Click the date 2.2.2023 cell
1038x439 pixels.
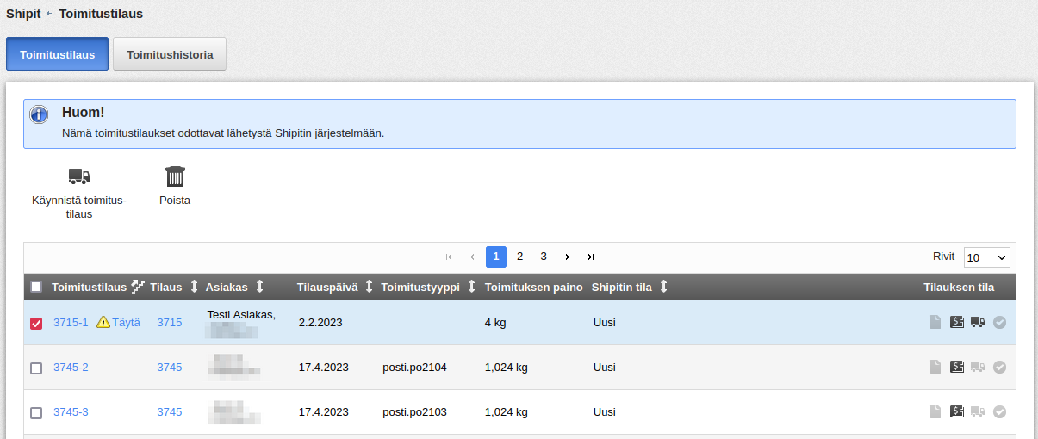(320, 322)
